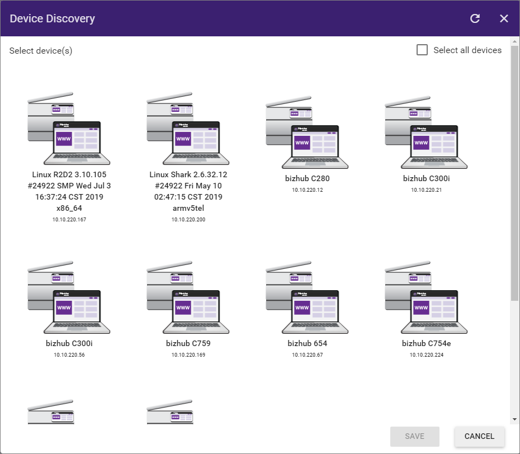Click IP address 10.10.220.224
The width and height of the screenshot is (520, 454).
[426, 355]
